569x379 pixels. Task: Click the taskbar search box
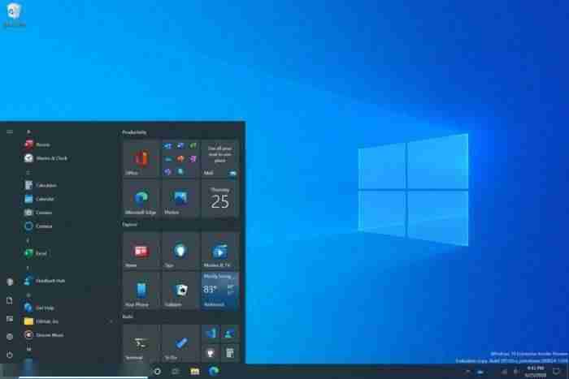point(84,372)
